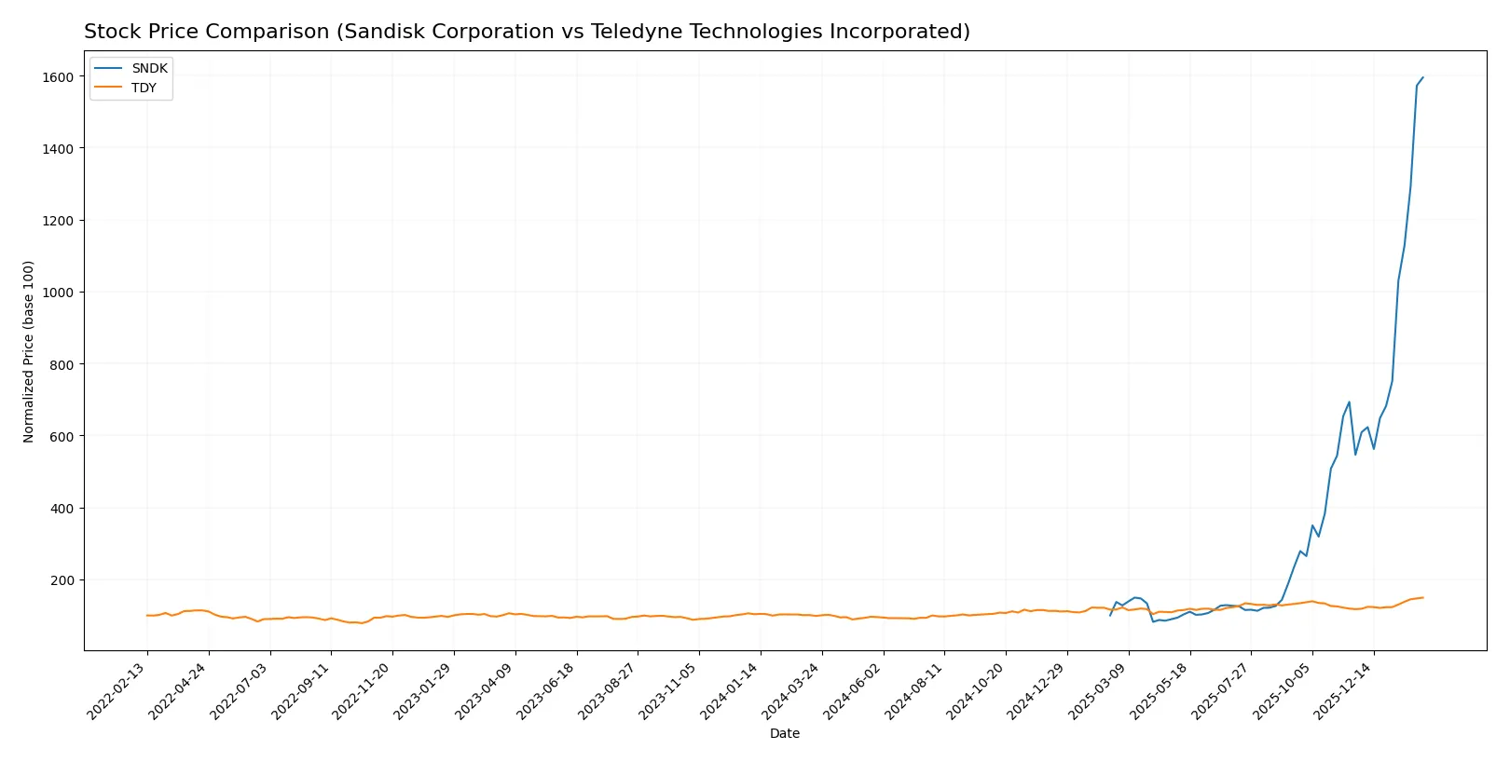Screen dimensions: 1510x763
Task: Click the y-axis tick value 800
Action: click(x=62, y=364)
